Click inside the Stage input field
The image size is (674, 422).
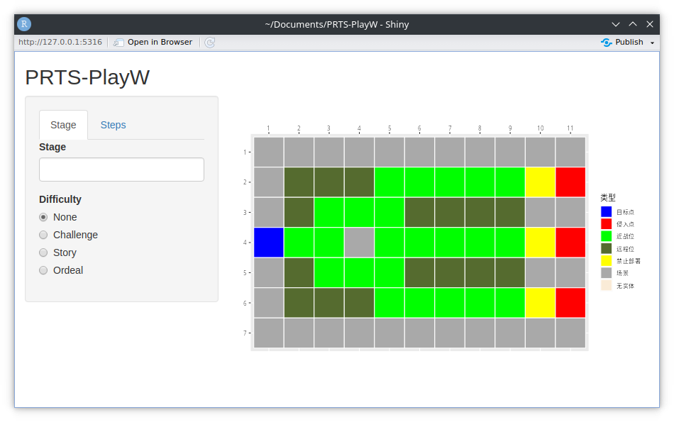click(121, 170)
